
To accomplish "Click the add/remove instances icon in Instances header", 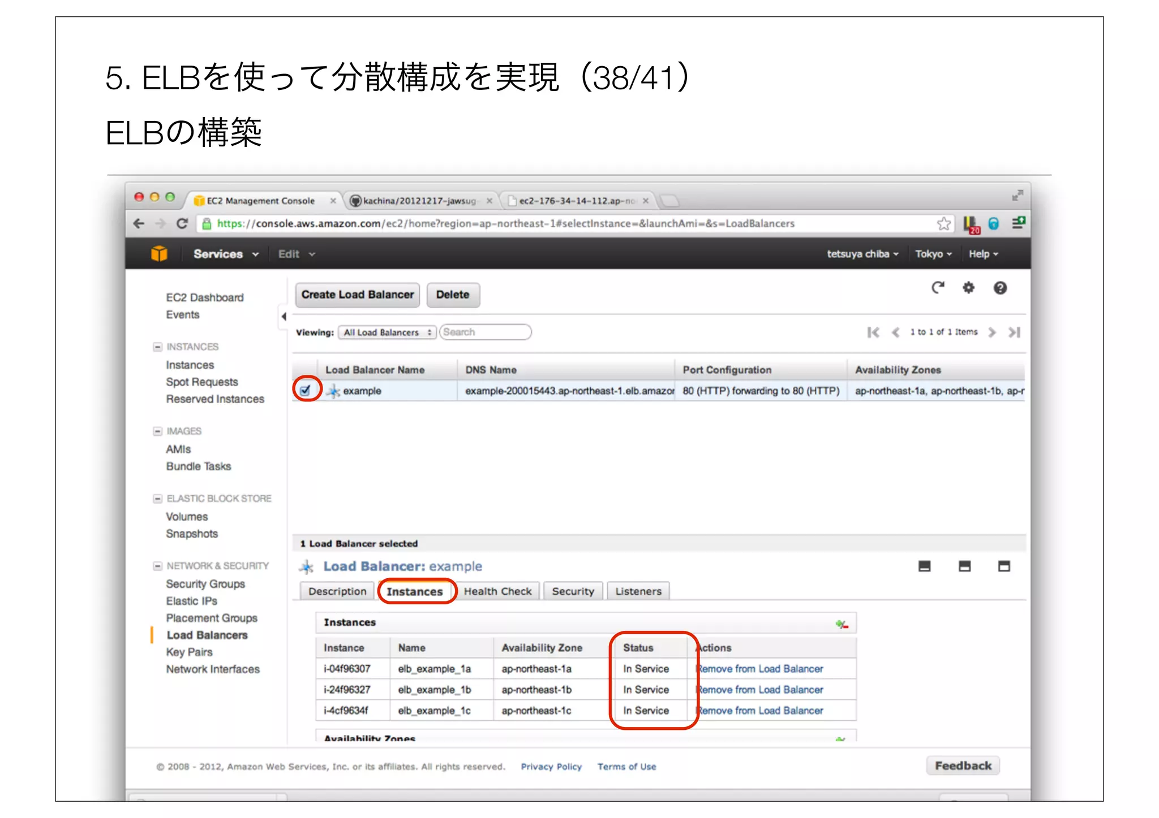I will 842,624.
